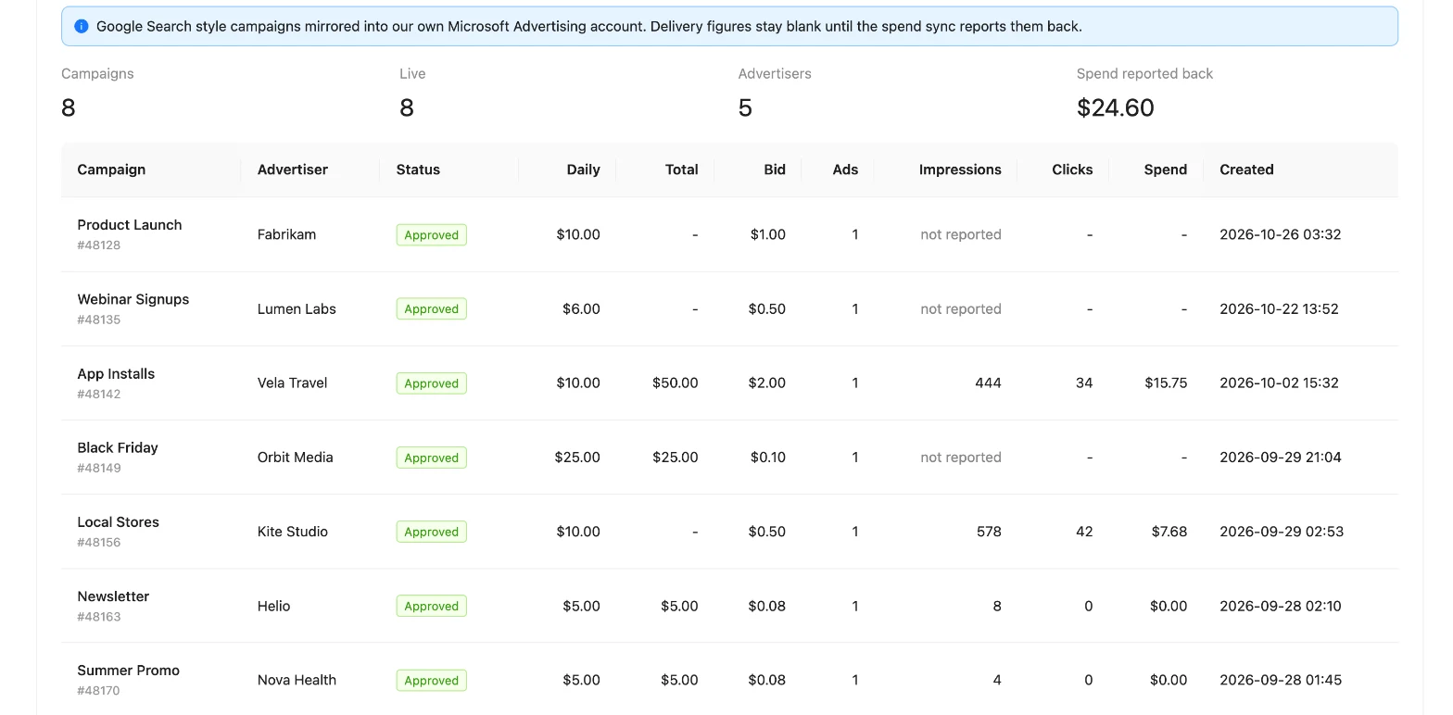Click campaign ID #48135
Viewport: 1453px width, 715px height.
[99, 320]
